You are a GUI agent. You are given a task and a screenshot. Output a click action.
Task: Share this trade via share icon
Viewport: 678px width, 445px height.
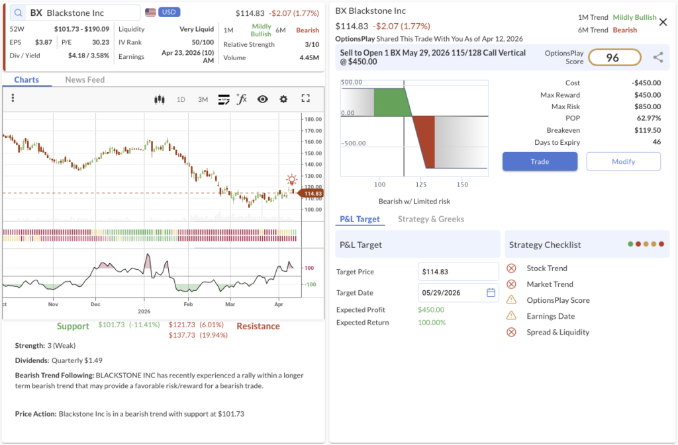coord(657,58)
